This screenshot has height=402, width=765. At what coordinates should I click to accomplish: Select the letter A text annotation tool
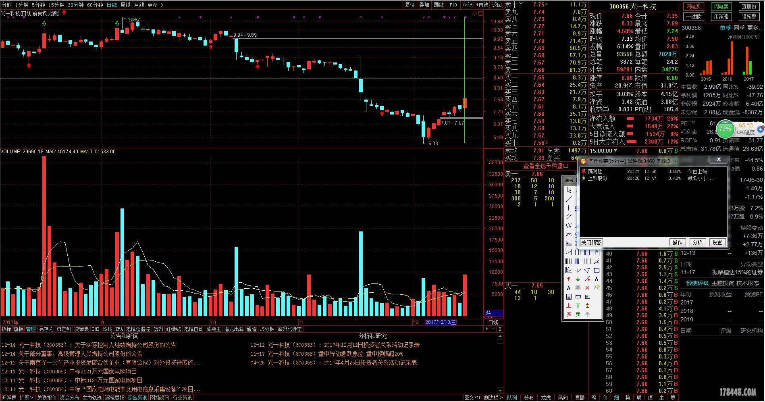pyautogui.click(x=597, y=279)
